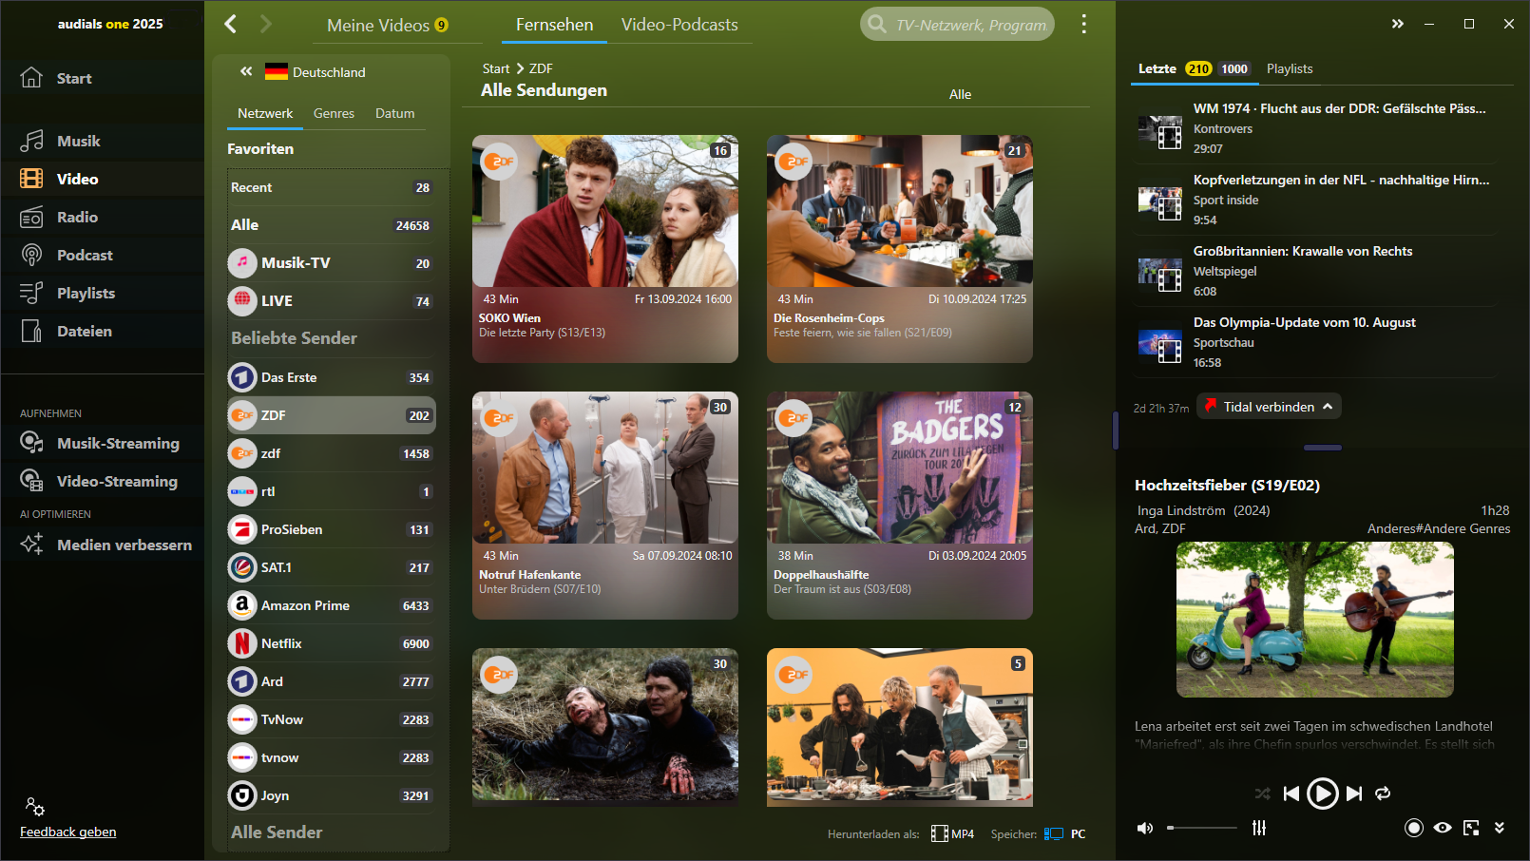Open the feedback icon at bottom left

35,807
